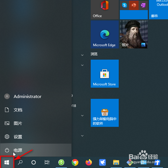Screen dimensions: 168x168
Task: Click the 电源 power button
Action: [x=36, y=150]
